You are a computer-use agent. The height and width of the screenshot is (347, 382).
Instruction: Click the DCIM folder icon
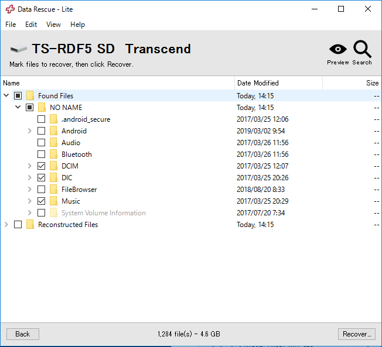coord(53,166)
